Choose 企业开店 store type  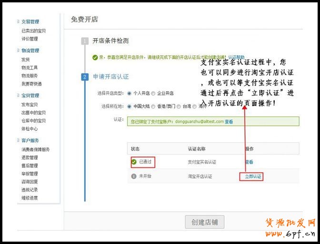(x=153, y=93)
